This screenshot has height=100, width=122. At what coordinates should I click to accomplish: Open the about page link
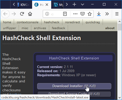[x=110, y=28]
